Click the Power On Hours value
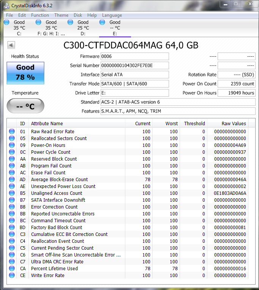Viewport: 259px width, 290px height. 237,93
